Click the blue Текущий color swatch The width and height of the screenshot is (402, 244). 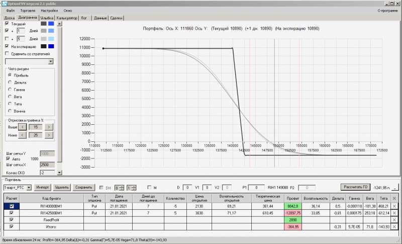[x=51, y=24]
